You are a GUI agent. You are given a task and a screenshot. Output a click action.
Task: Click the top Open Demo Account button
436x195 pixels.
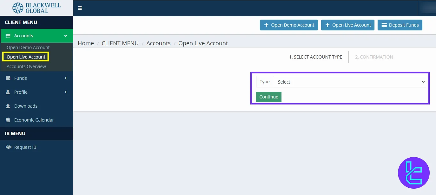click(289, 25)
